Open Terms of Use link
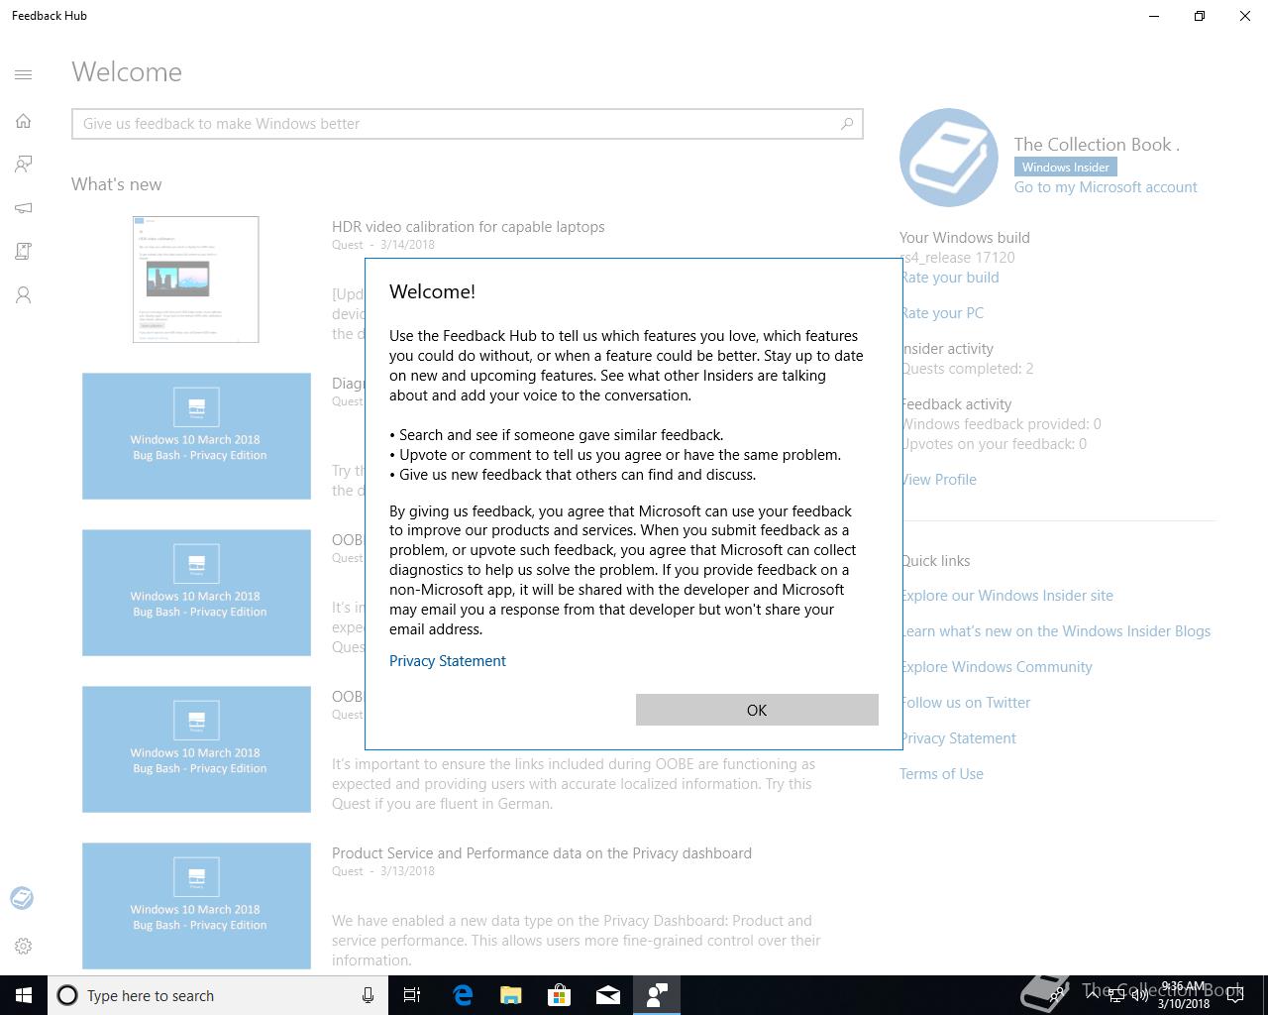 [941, 774]
